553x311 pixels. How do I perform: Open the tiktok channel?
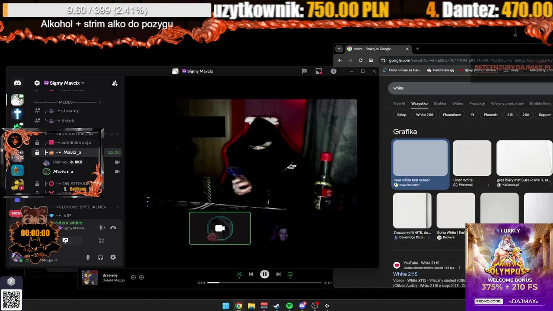coord(67,121)
